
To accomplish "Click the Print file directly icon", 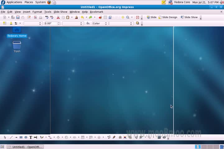I will [x=40, y=17].
